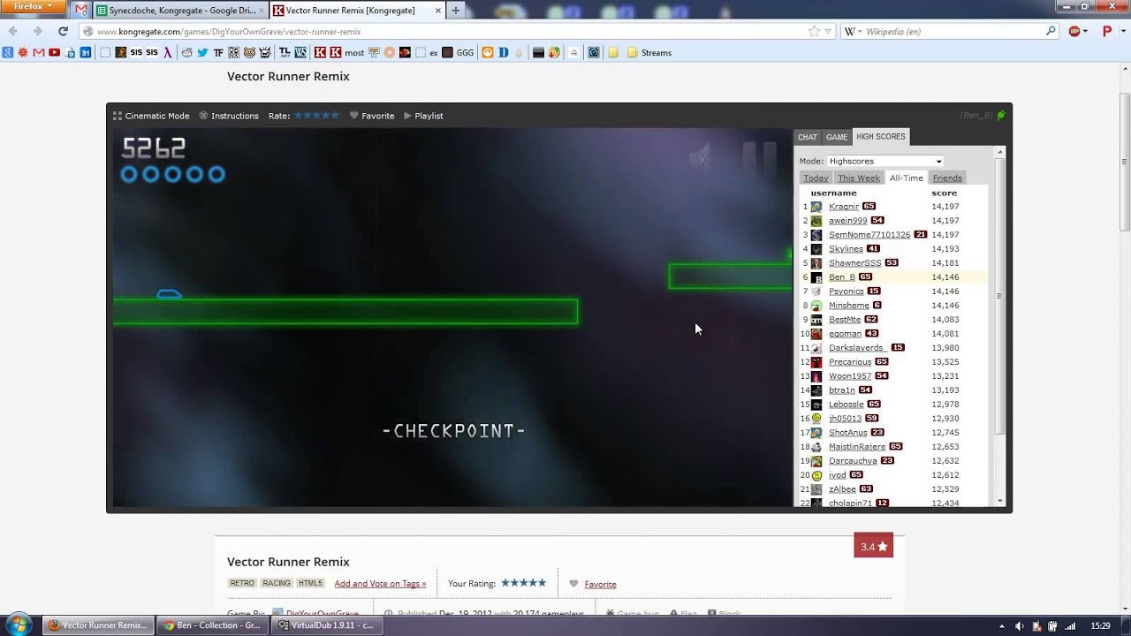Open the Firefox application menu
This screenshot has height=636, width=1131.
pyautogui.click(x=33, y=7)
